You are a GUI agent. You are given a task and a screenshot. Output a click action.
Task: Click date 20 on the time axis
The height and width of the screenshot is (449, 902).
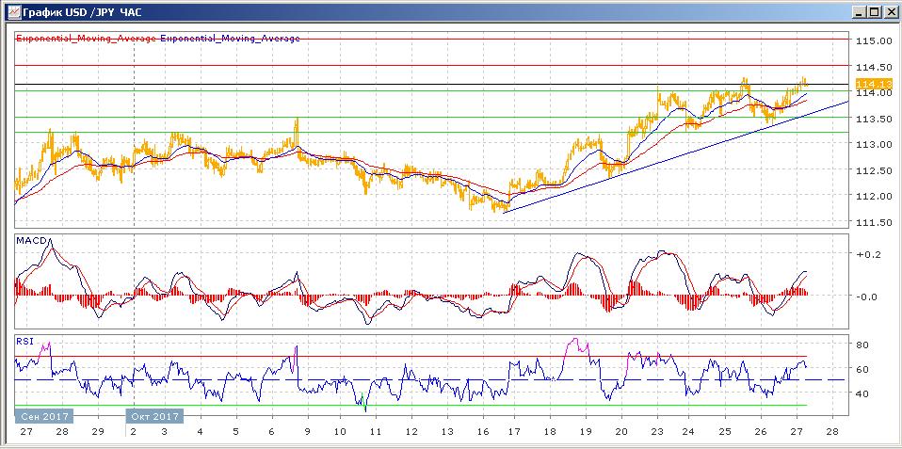point(621,431)
